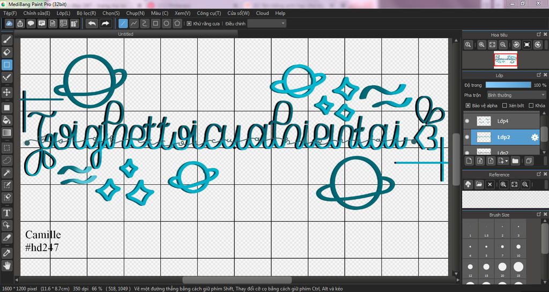Open the Công cụ(T) menu
The image size is (549, 292).
pyautogui.click(x=209, y=13)
